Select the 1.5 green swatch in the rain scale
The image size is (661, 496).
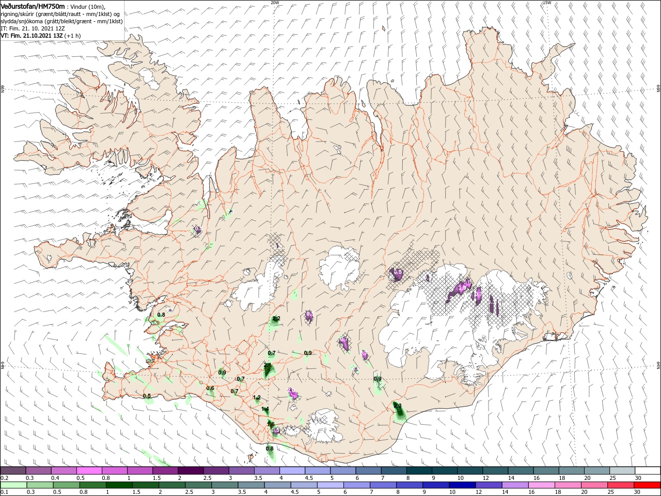point(146,485)
